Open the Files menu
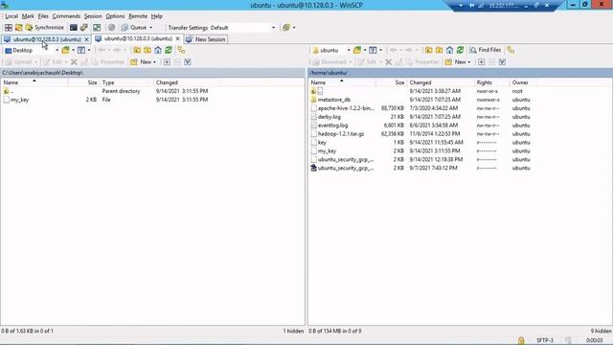Screen dimensions: 613x345 (43, 16)
